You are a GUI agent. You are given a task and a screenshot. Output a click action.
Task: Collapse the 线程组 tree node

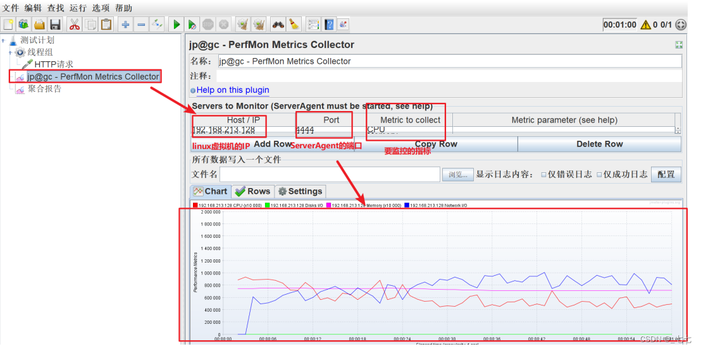pos(10,52)
